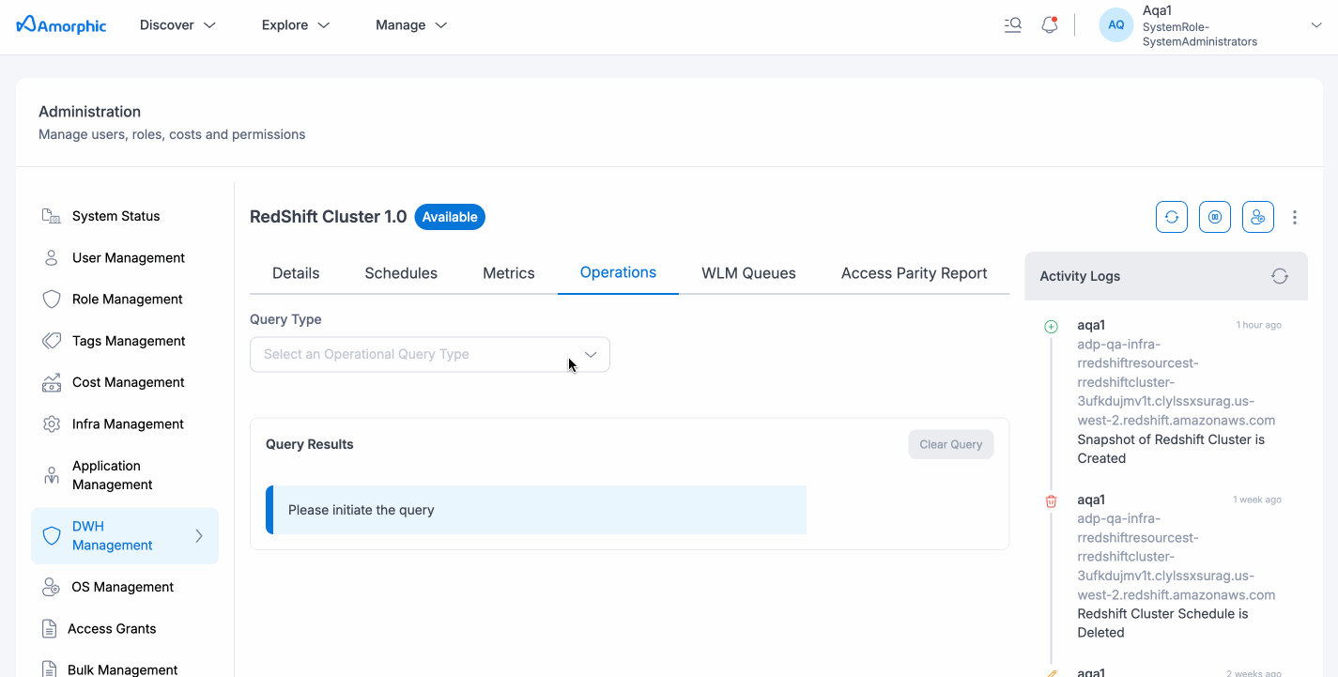
Task: Click the user settings cluster button
Action: pos(1258,217)
